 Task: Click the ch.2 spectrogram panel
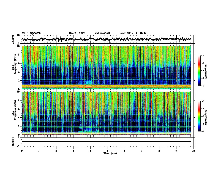click(x=106, y=113)
